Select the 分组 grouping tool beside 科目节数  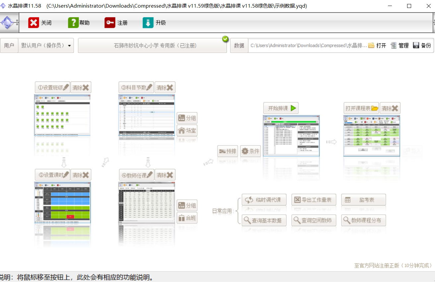(187, 118)
